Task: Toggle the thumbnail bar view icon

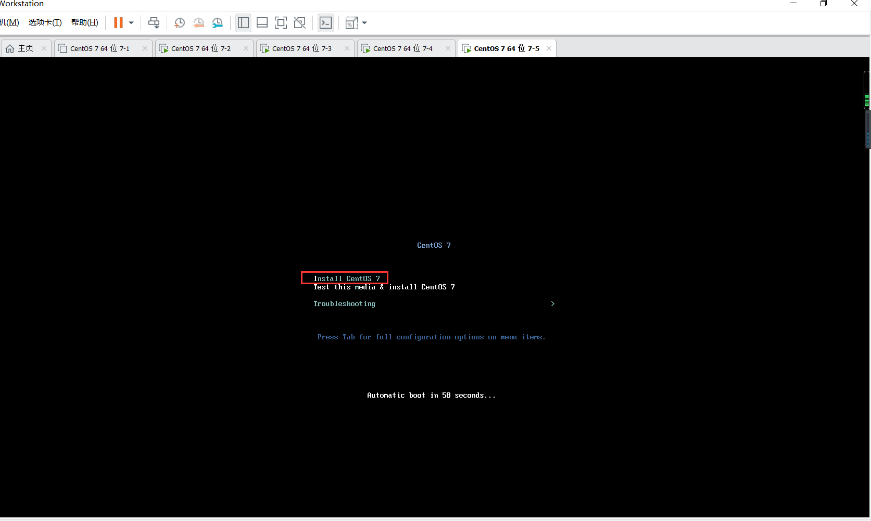Action: click(262, 22)
